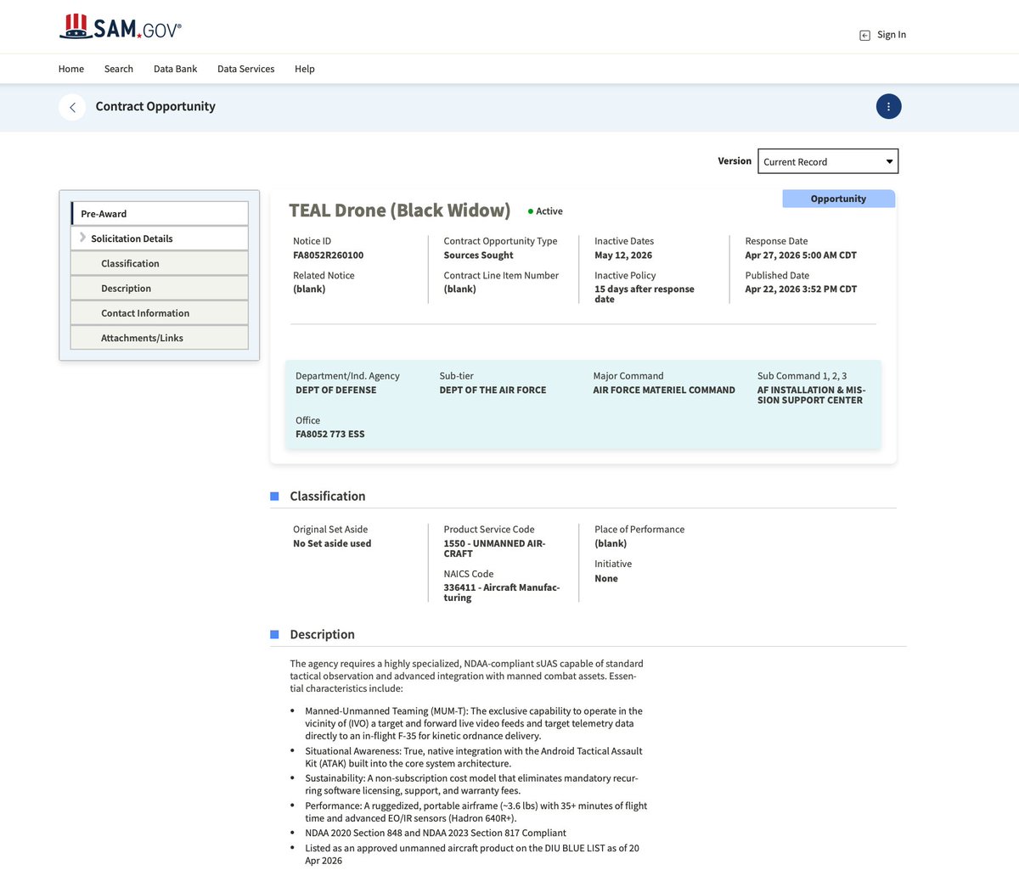Open the Search menu item
Screen dimensions: 1019x887
tap(119, 69)
